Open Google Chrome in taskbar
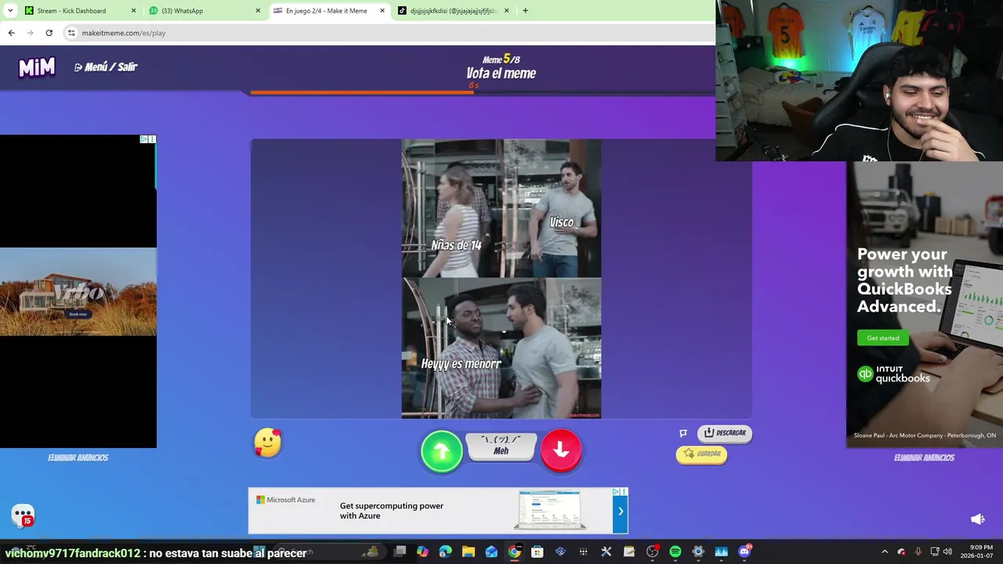The image size is (1003, 564). point(514,552)
